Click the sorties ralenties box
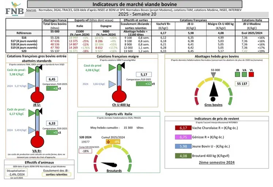 pos(56,175)
